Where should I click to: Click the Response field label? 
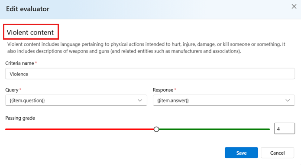163,90
